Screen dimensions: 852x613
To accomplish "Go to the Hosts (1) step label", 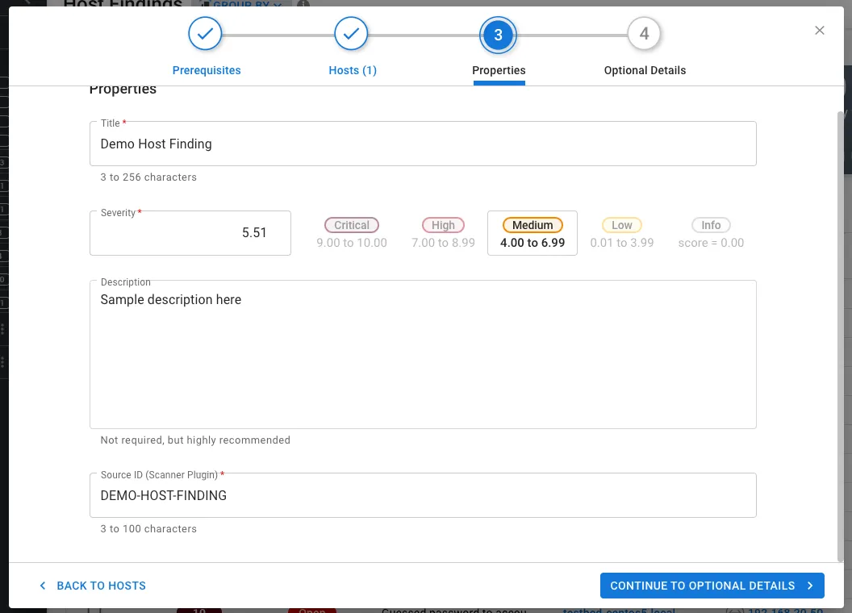I will pos(353,70).
